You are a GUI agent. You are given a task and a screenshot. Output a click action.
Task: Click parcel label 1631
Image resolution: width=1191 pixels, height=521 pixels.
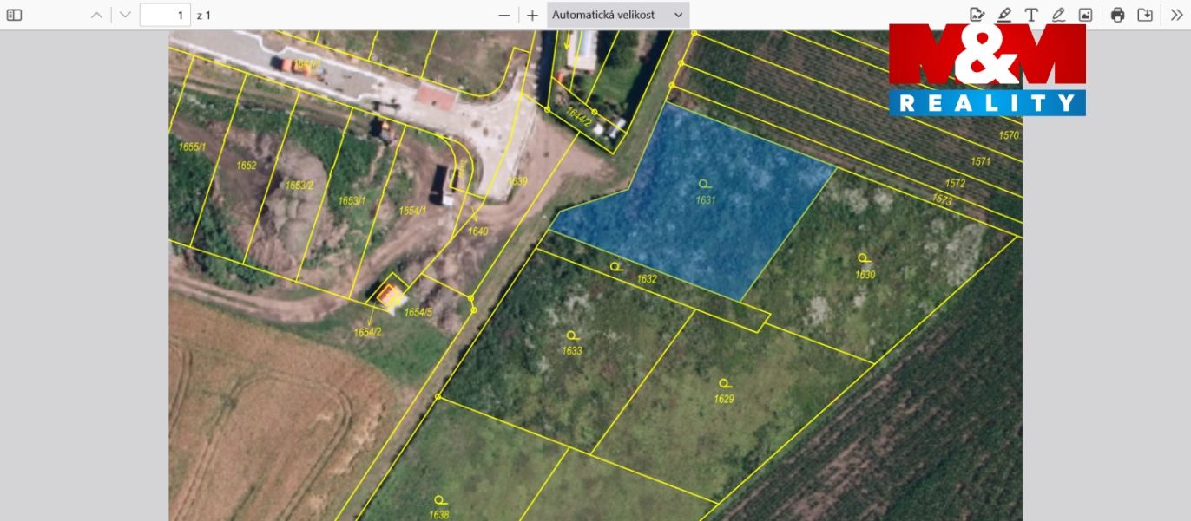705,199
